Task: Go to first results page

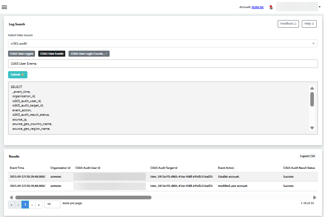Action: tap(11, 205)
